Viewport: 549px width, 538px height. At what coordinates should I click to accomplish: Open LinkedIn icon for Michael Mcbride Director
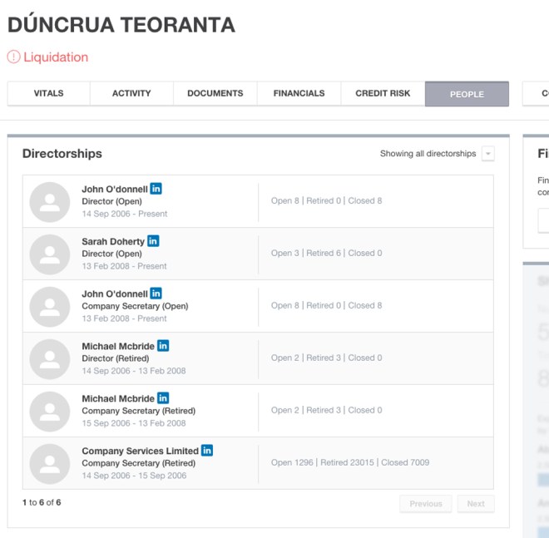click(x=163, y=345)
